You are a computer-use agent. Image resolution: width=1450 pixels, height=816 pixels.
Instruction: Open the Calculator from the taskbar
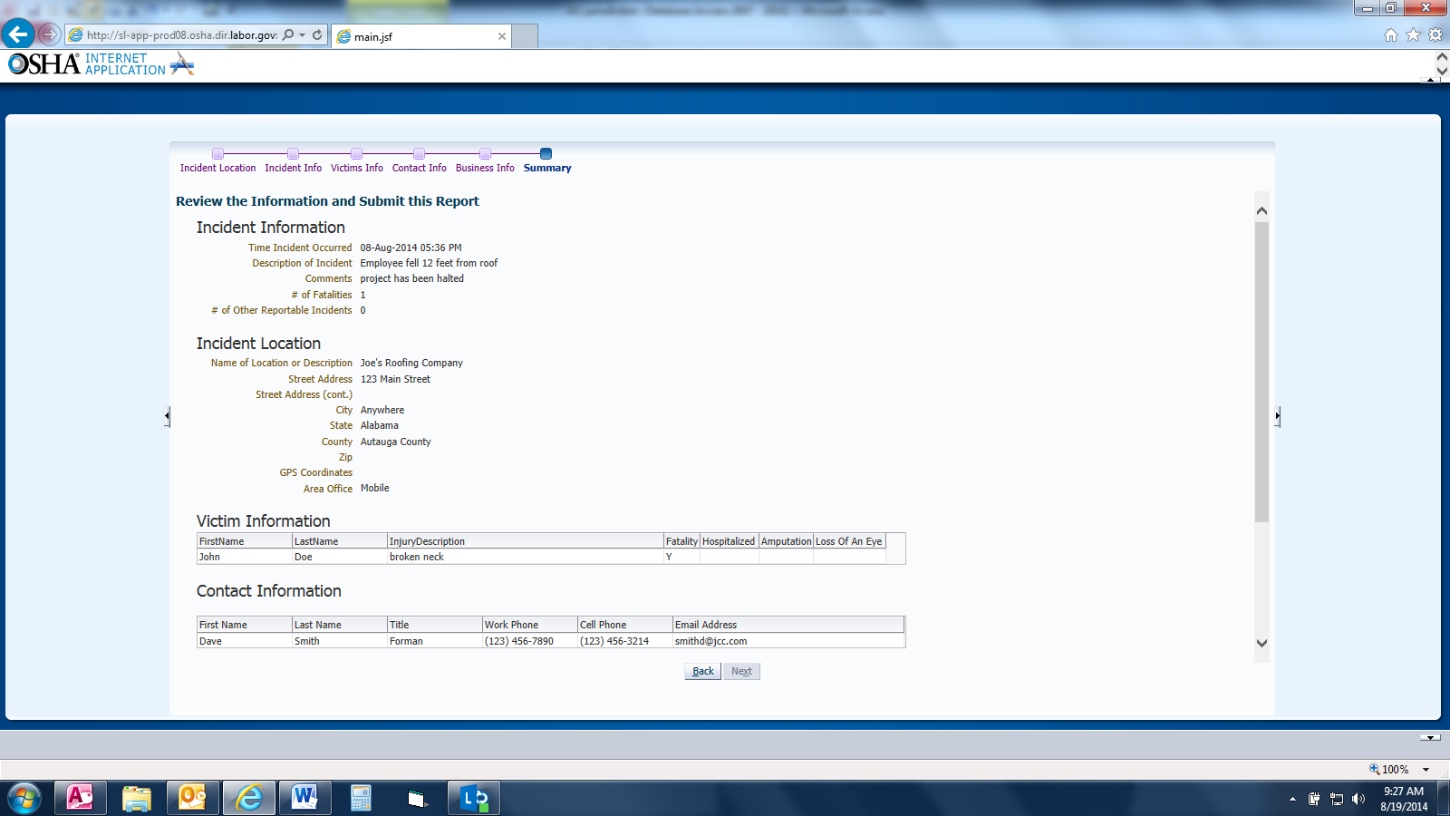361,798
